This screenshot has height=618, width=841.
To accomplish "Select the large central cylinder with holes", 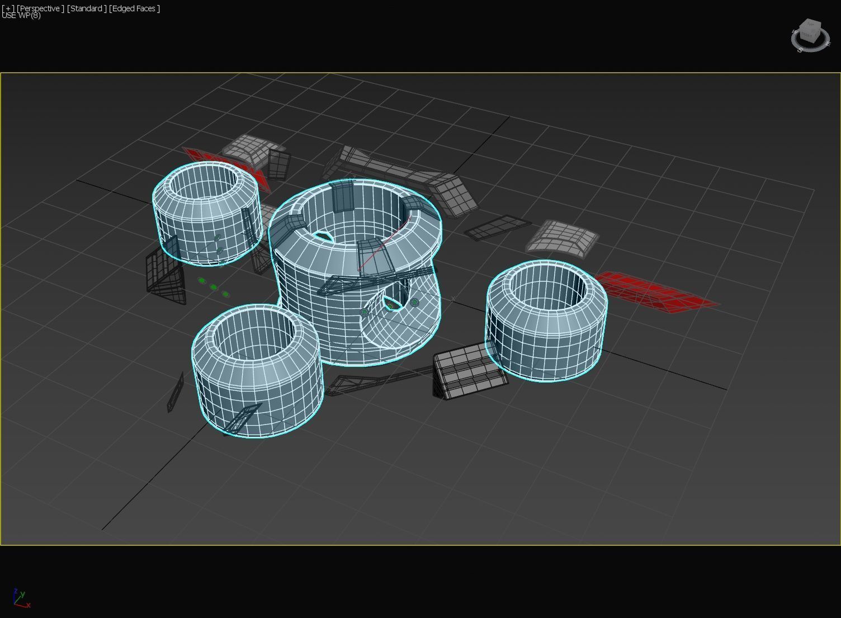I will (x=355, y=272).
